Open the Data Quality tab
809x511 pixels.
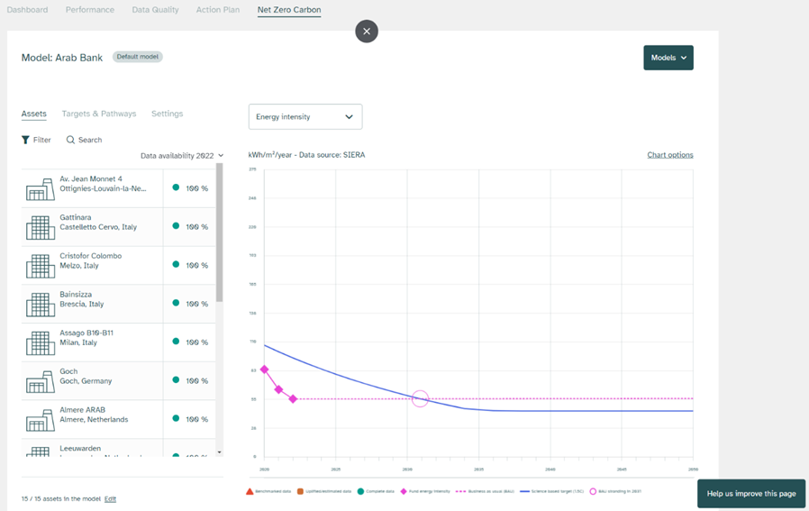click(x=155, y=10)
